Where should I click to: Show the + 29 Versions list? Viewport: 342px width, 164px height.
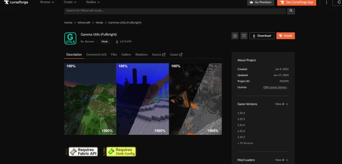(245, 143)
